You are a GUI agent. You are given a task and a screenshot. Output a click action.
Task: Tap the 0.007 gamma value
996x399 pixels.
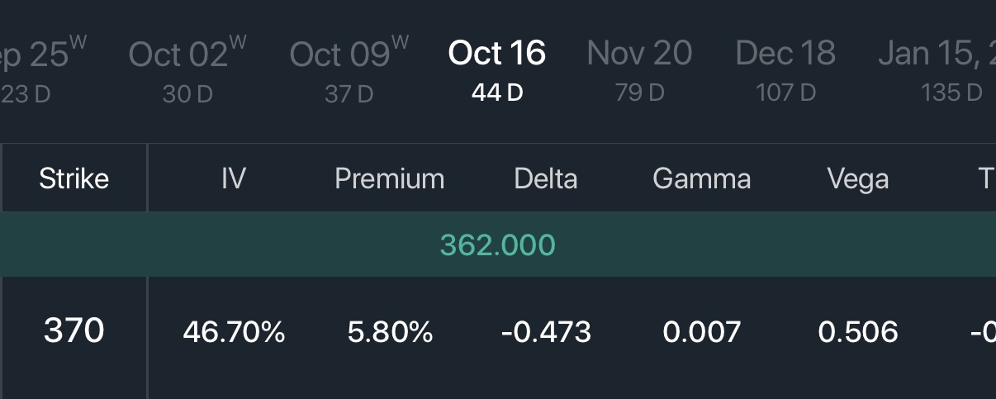(x=702, y=332)
